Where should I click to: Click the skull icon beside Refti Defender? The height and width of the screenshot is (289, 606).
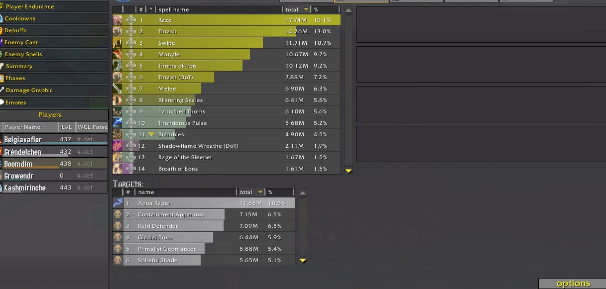pos(118,226)
